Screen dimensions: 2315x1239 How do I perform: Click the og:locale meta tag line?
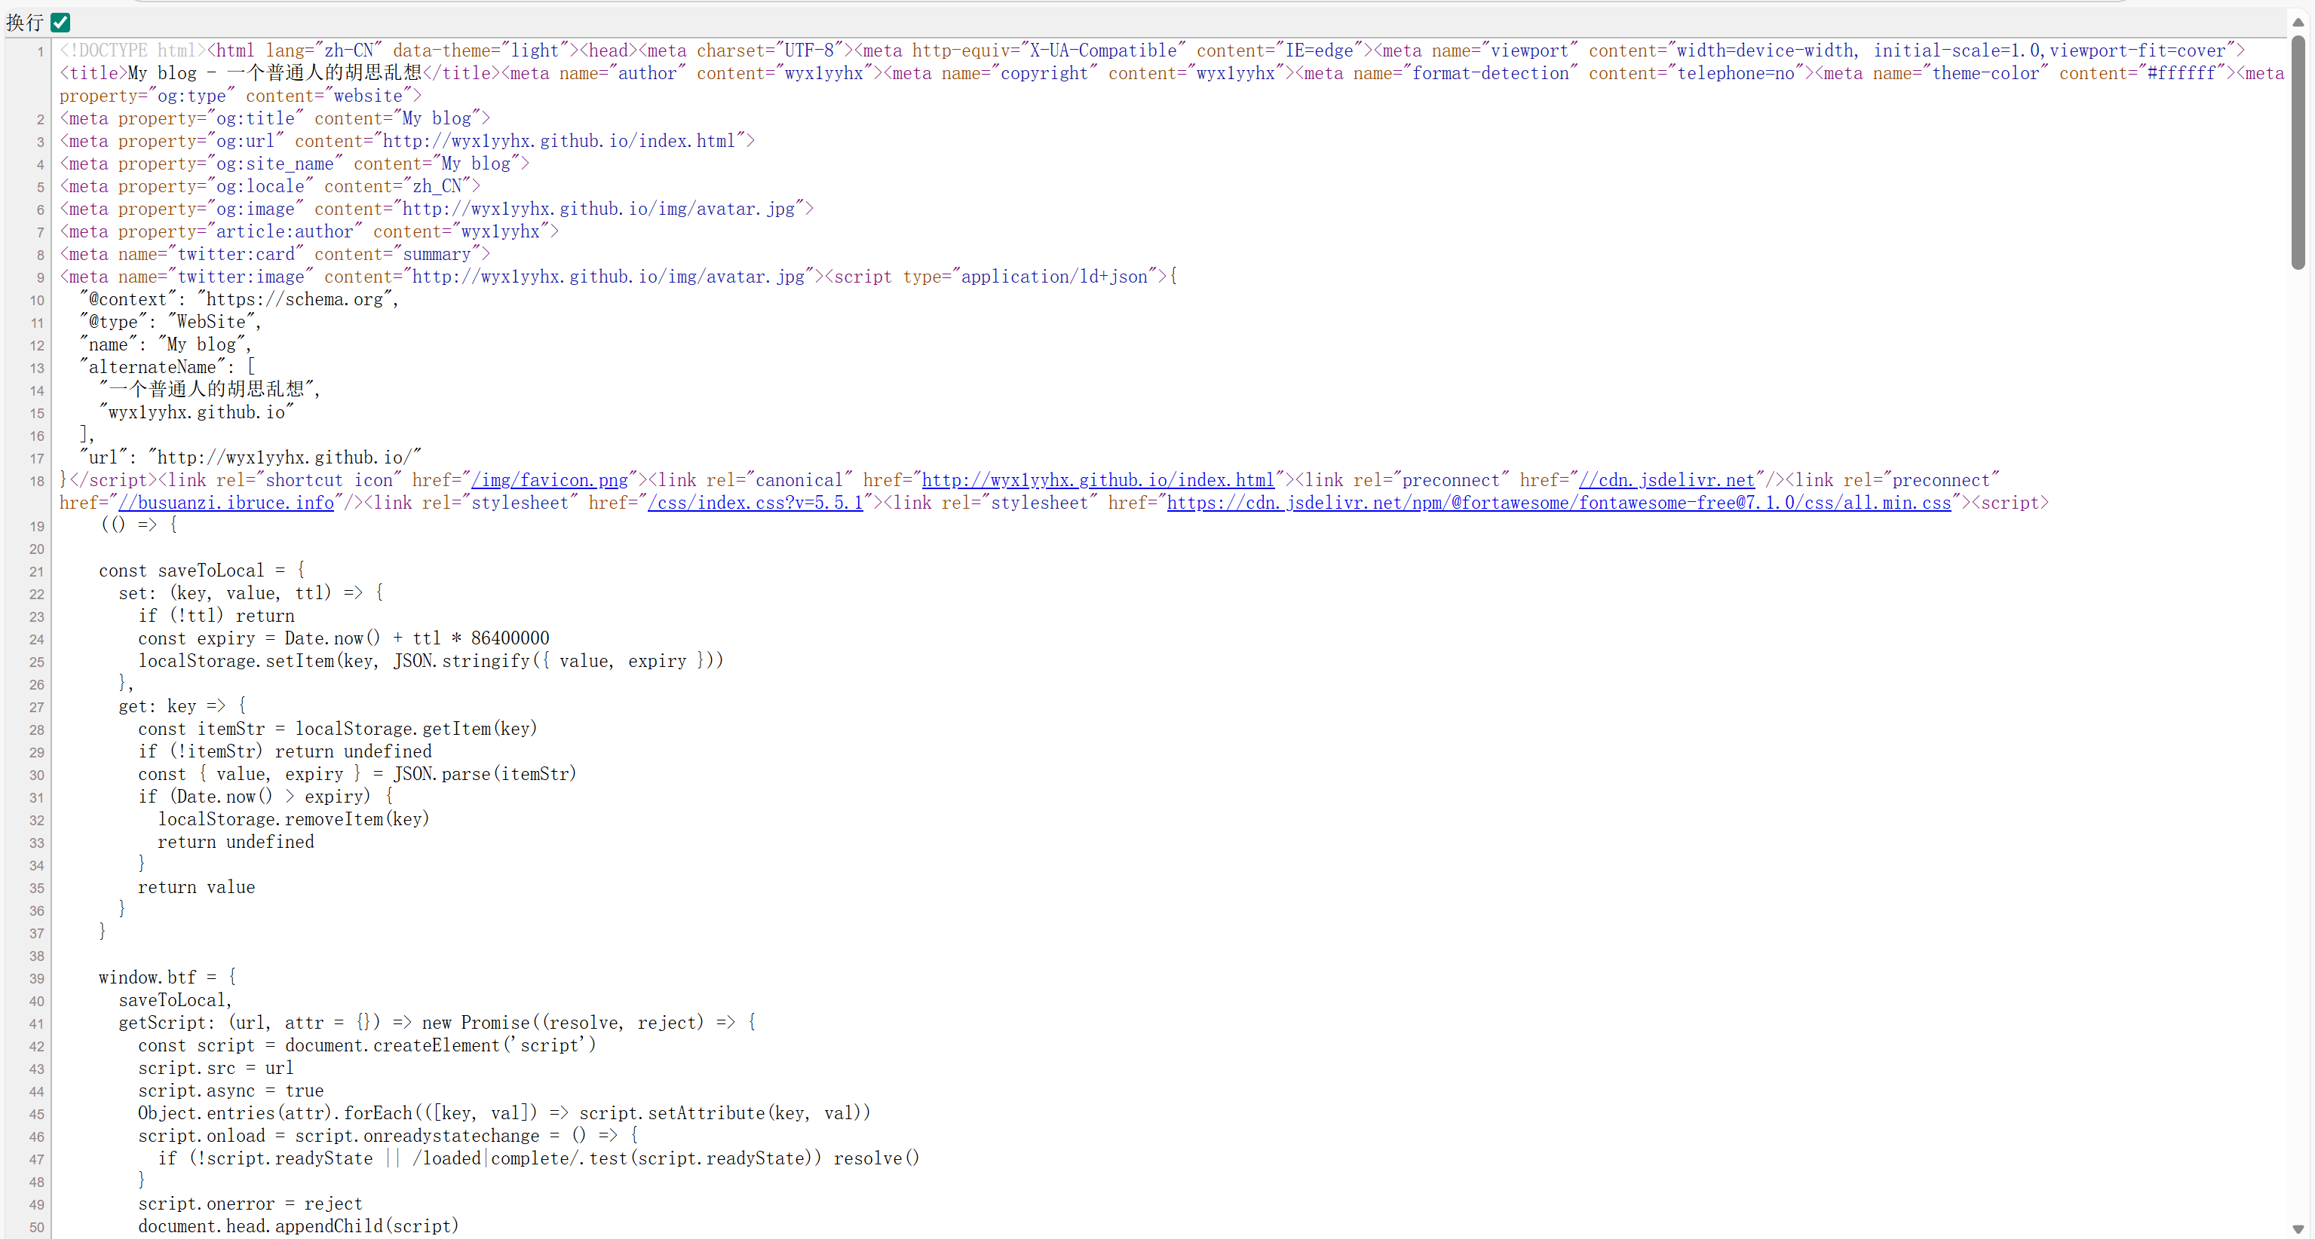pyautogui.click(x=270, y=186)
